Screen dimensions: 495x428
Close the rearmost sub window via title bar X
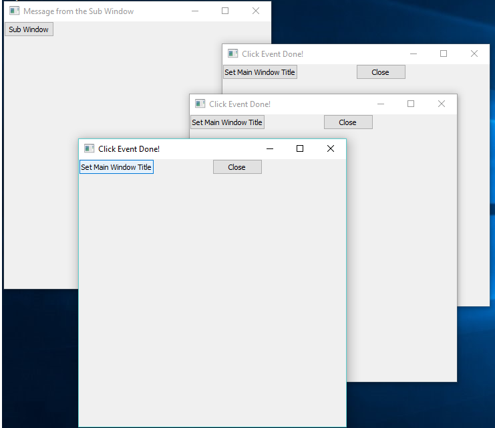tap(474, 53)
